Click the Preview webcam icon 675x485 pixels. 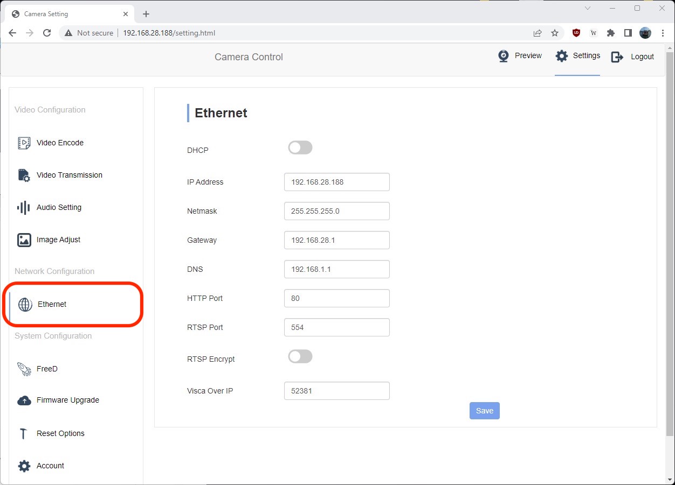502,55
